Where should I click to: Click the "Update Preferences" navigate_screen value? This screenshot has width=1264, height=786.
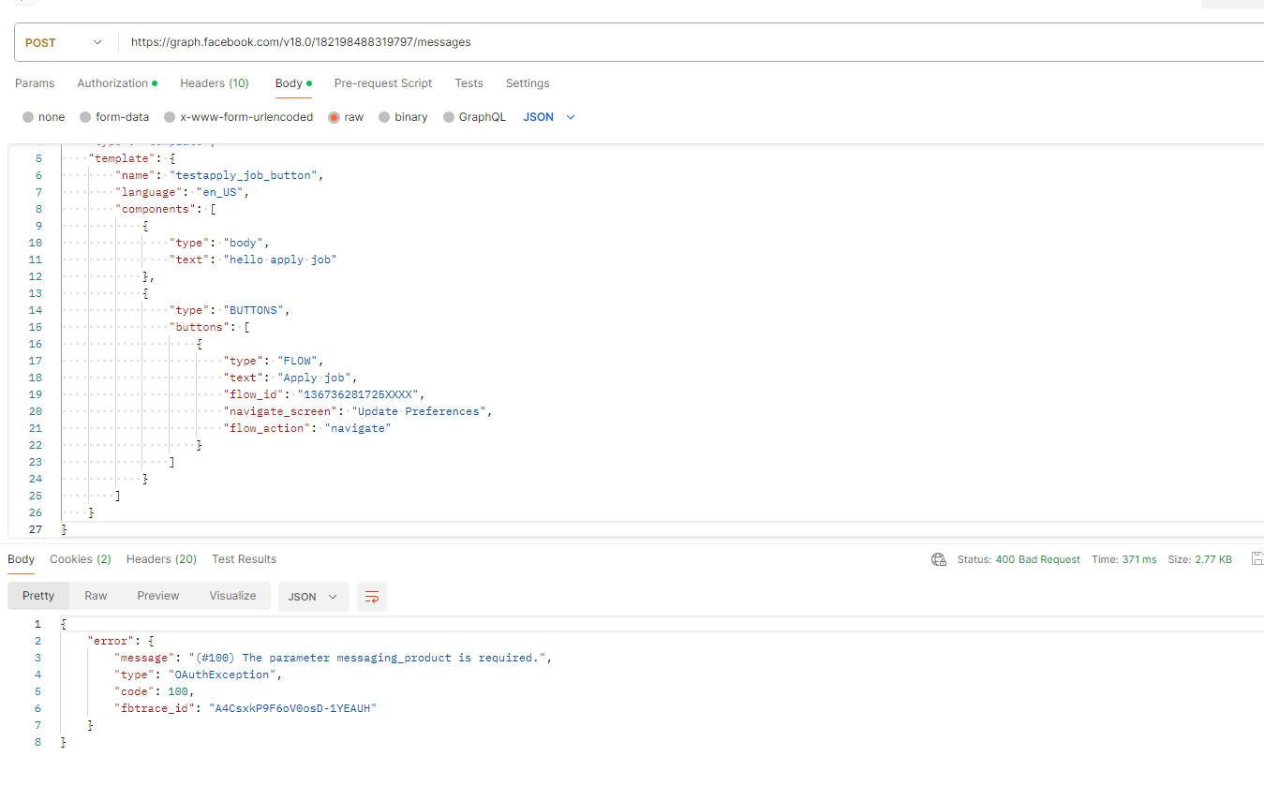[x=421, y=411]
